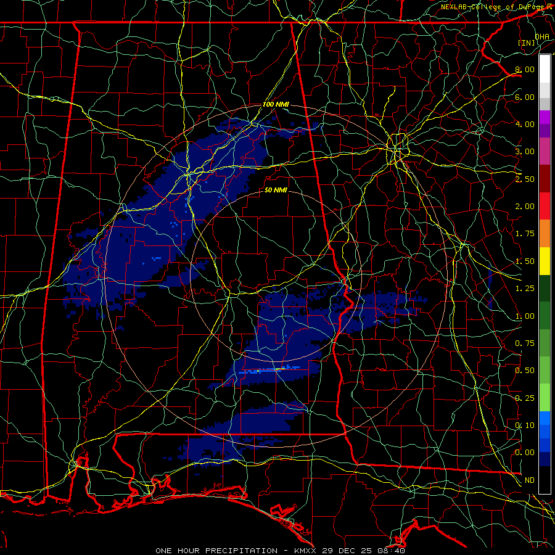Click the bright red 2.00 legend swatch
The height and width of the screenshot is (555, 555).
(545, 206)
